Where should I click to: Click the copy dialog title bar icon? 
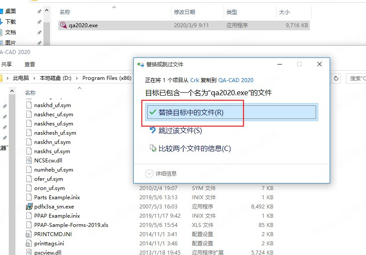141,65
